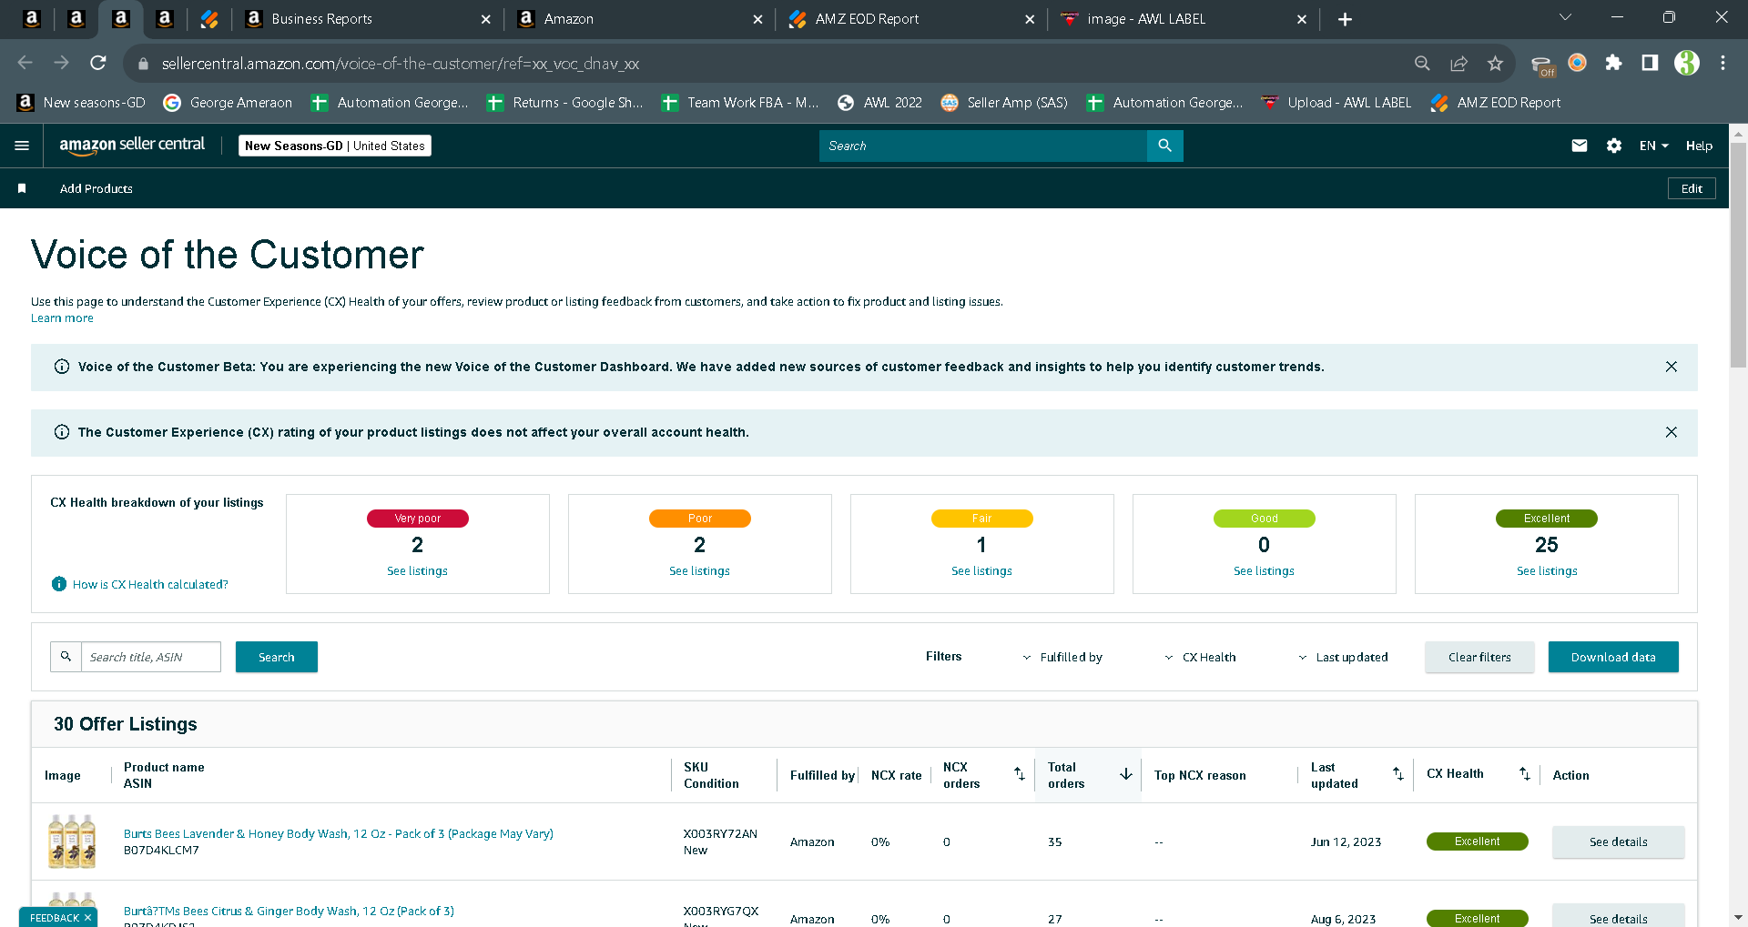Open the Chrome three-dot menu
Screen dimensions: 1748x927
(1723, 63)
